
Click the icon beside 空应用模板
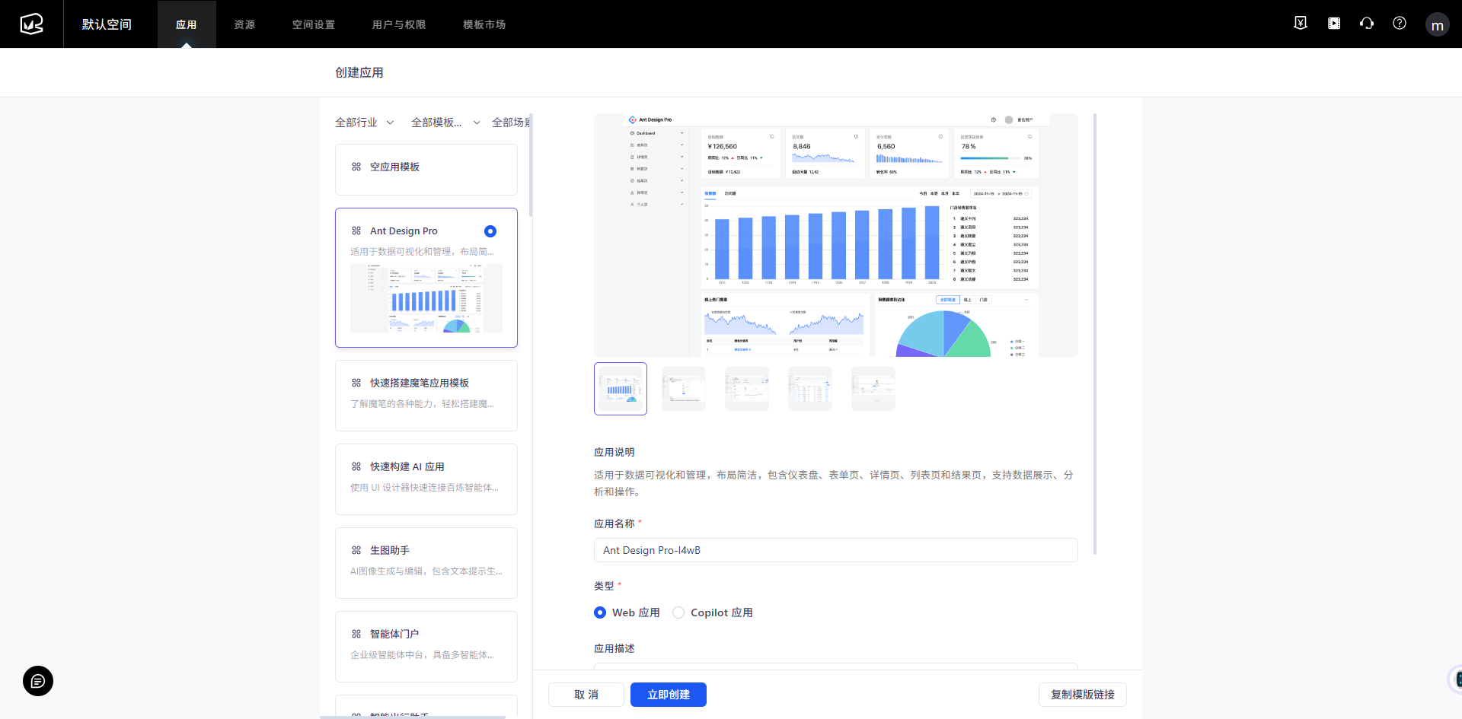click(x=356, y=167)
